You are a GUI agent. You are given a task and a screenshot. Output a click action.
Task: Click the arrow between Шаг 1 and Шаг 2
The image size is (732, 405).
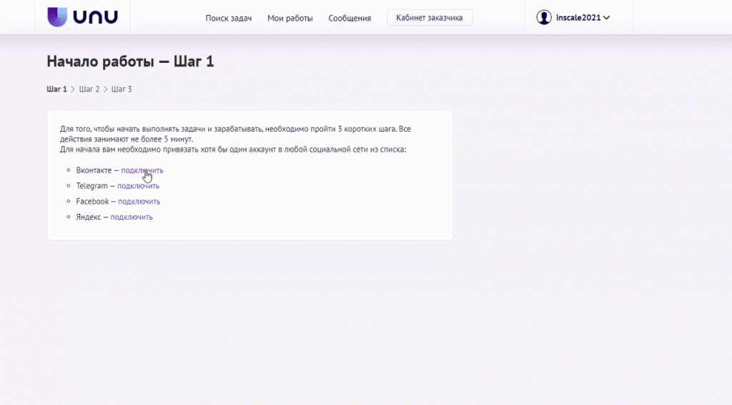pyautogui.click(x=73, y=89)
